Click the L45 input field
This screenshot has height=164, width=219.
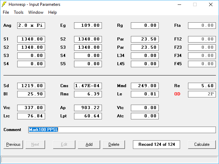point(145,64)
